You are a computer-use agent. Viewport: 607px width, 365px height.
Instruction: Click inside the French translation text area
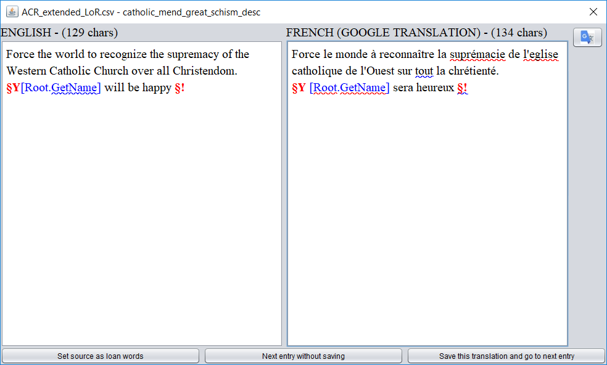427,194
